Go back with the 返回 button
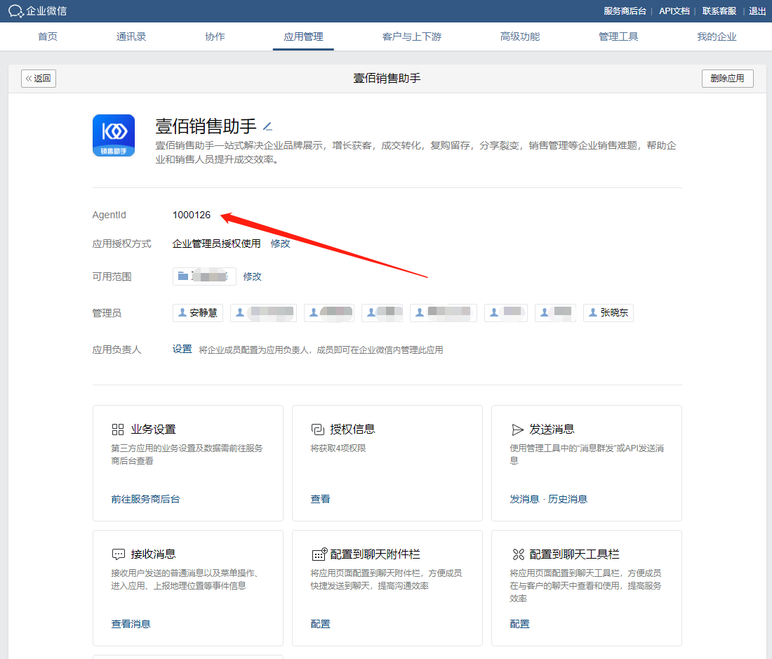Viewport: 772px width, 659px height. point(39,79)
